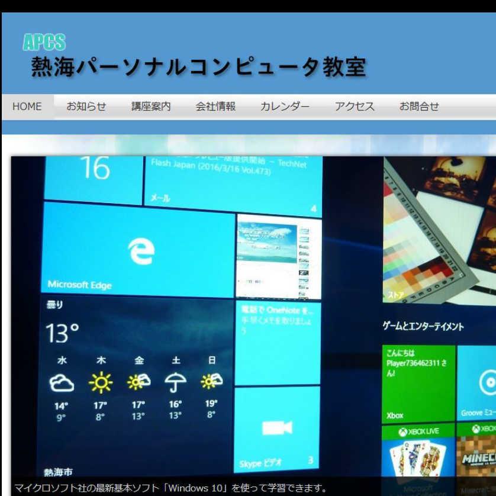This screenshot has width=496, height=496.
Task: Click the Groove music disc icon
Action: pyautogui.click(x=487, y=383)
